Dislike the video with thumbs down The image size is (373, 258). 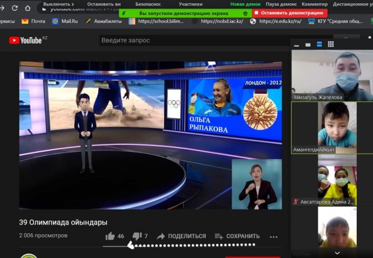(137, 236)
